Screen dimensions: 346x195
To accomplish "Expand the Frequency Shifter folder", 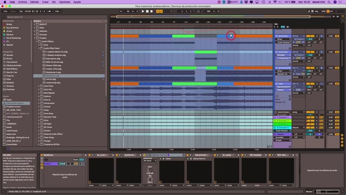I will [39, 145].
